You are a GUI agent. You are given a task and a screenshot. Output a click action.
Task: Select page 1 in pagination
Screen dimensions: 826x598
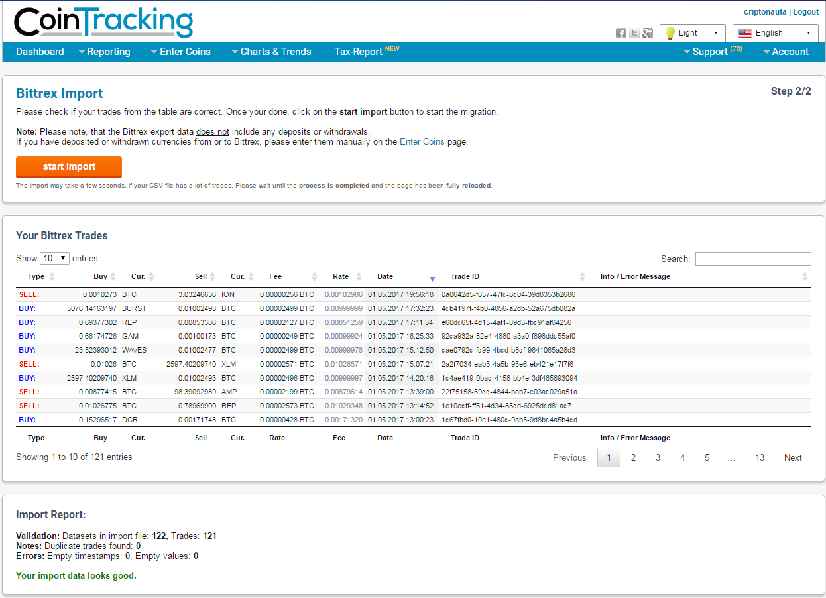pyautogui.click(x=609, y=457)
